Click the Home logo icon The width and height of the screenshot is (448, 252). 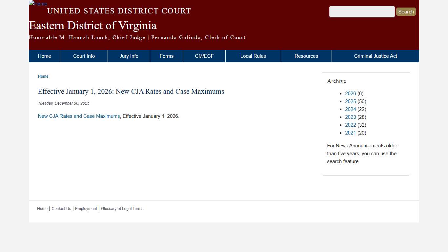tap(38, 4)
